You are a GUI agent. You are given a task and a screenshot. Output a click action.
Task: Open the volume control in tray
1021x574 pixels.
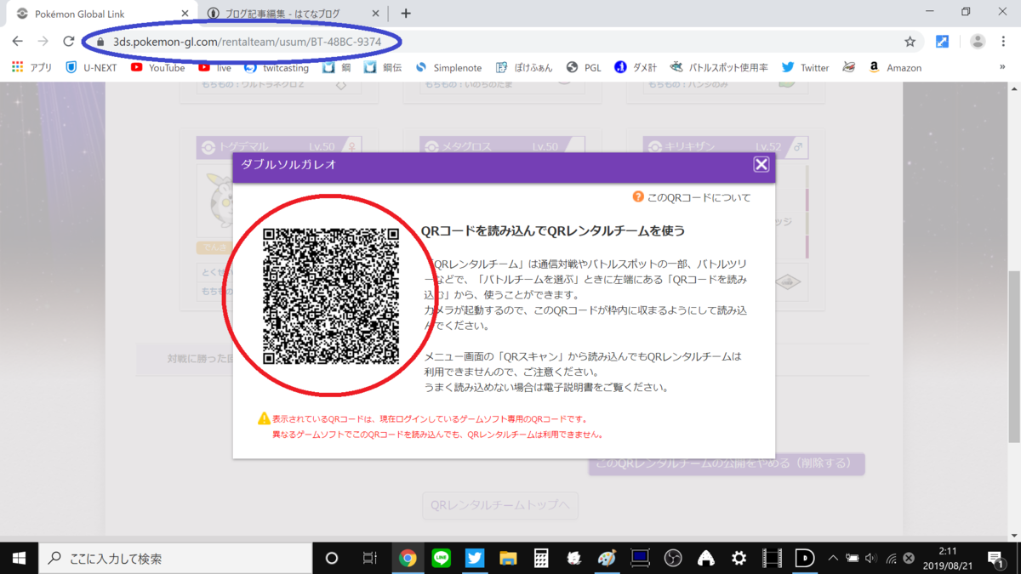[x=870, y=558]
